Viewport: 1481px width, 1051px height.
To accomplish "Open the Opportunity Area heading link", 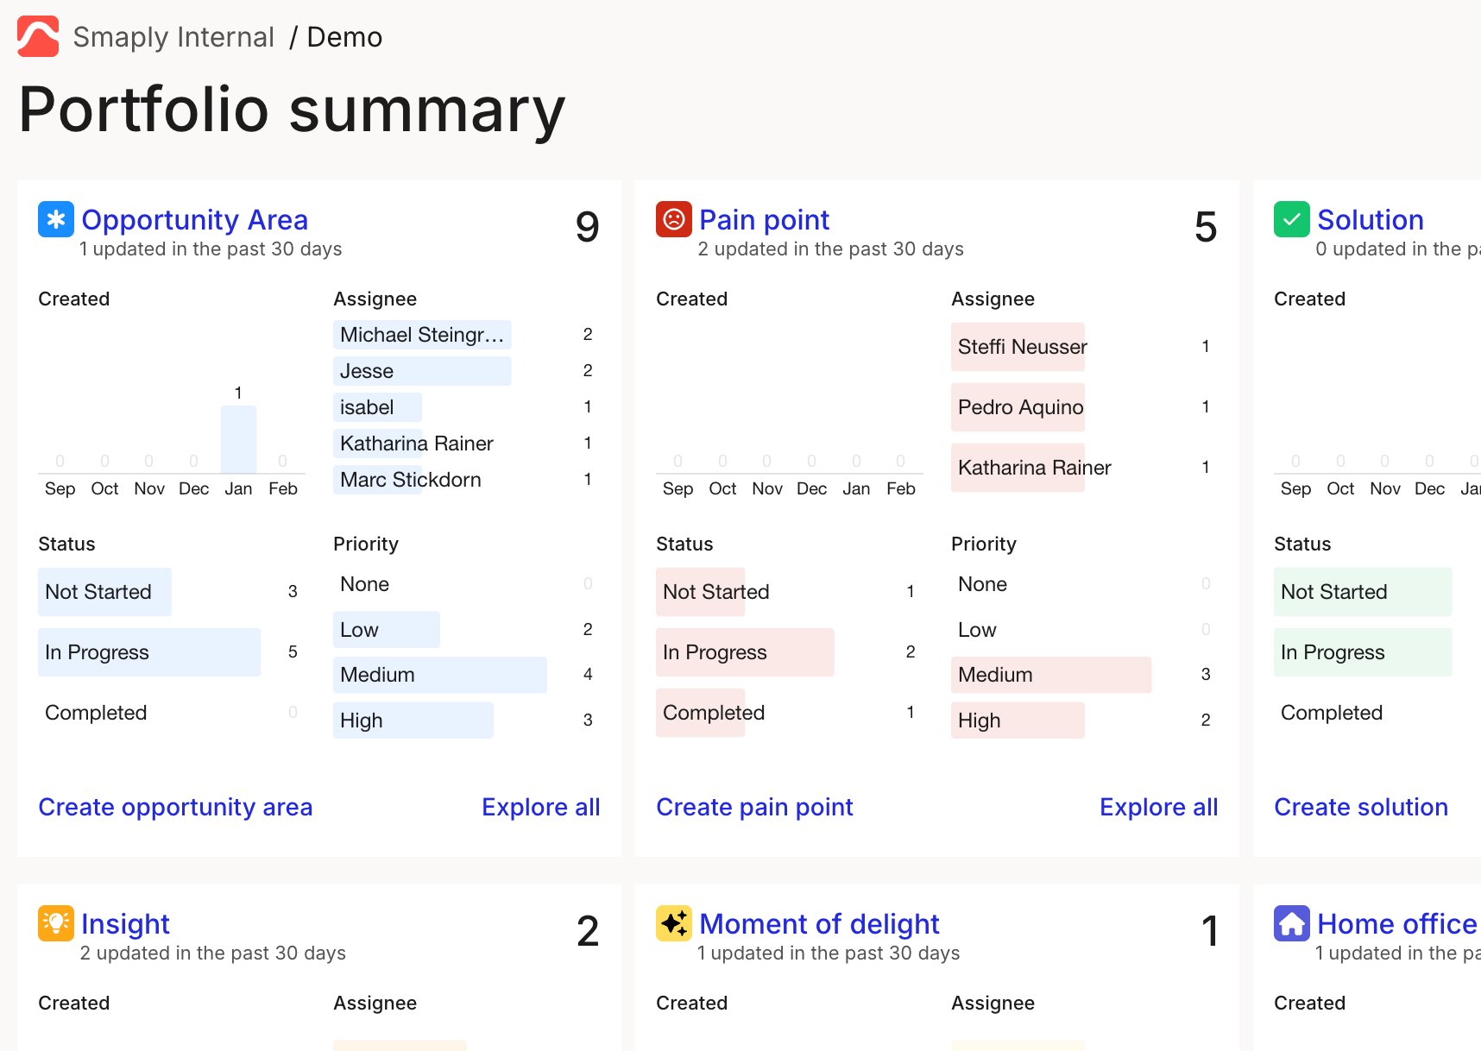I will pyautogui.click(x=194, y=220).
